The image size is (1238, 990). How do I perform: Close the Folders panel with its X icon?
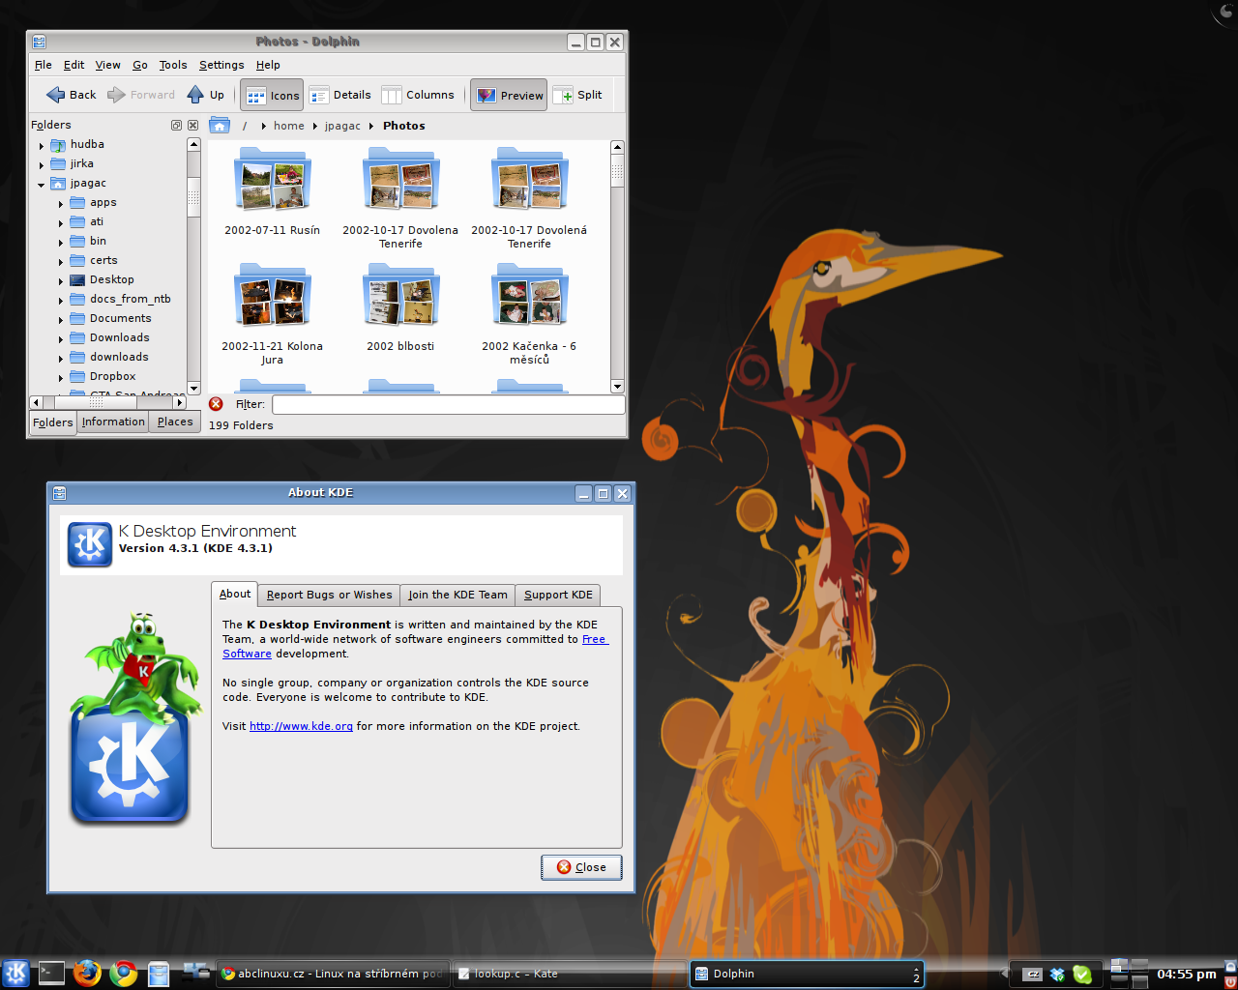click(x=192, y=125)
